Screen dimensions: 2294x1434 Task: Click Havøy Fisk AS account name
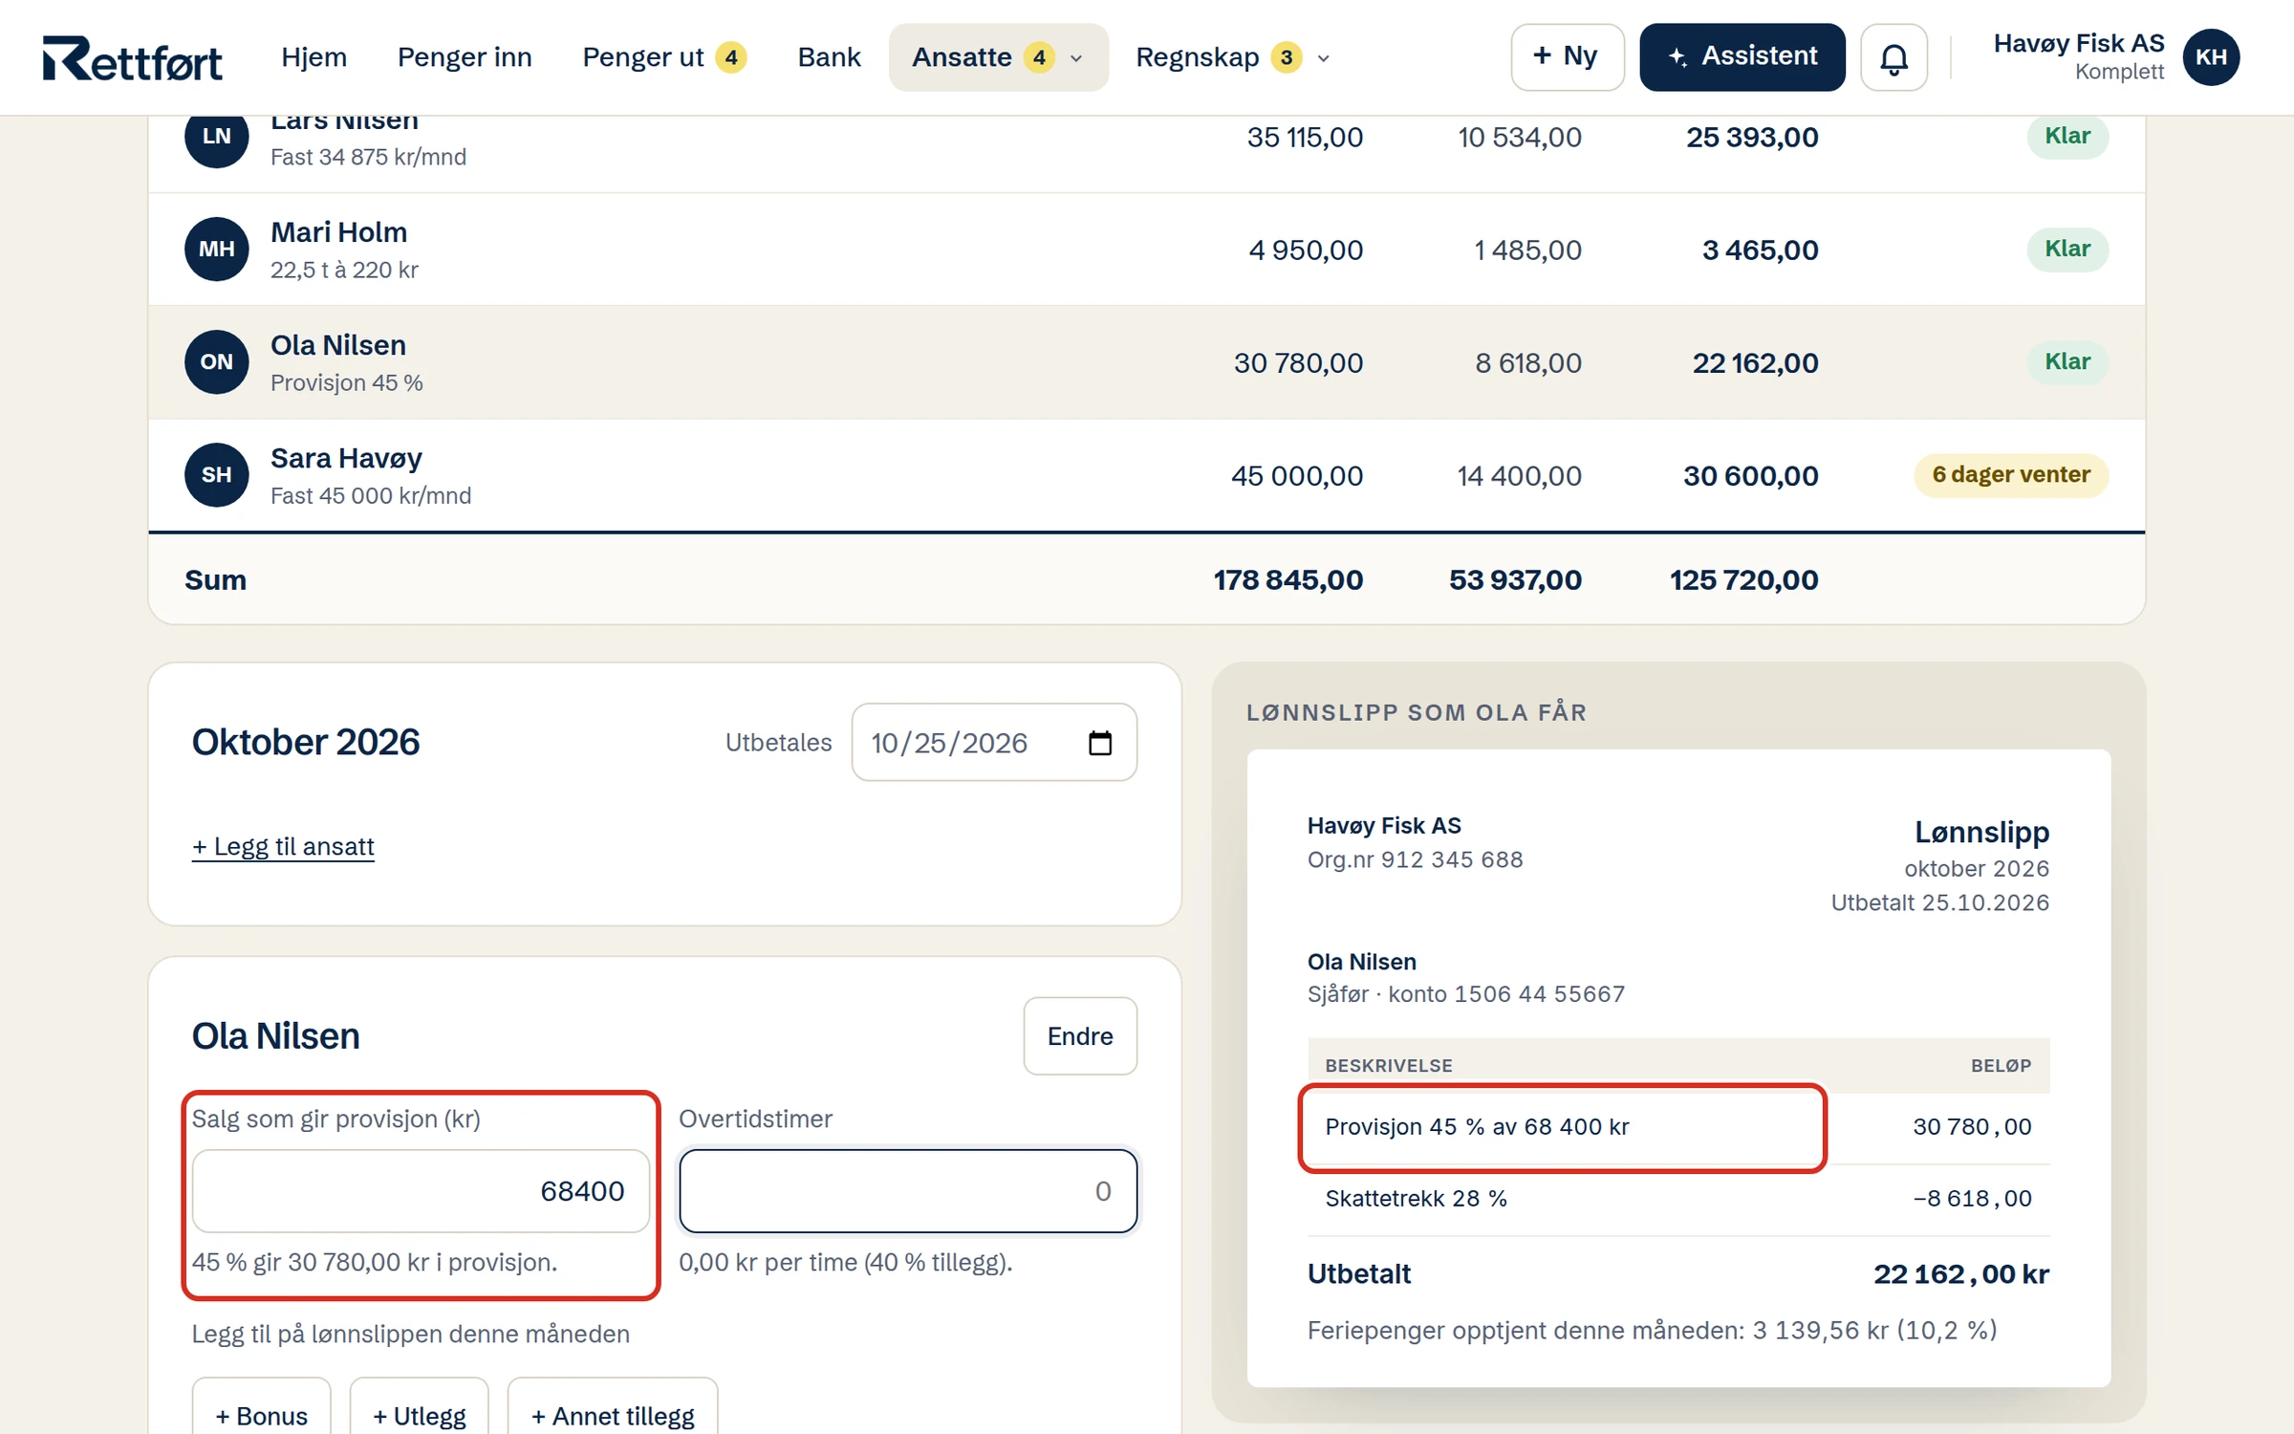(x=2078, y=43)
